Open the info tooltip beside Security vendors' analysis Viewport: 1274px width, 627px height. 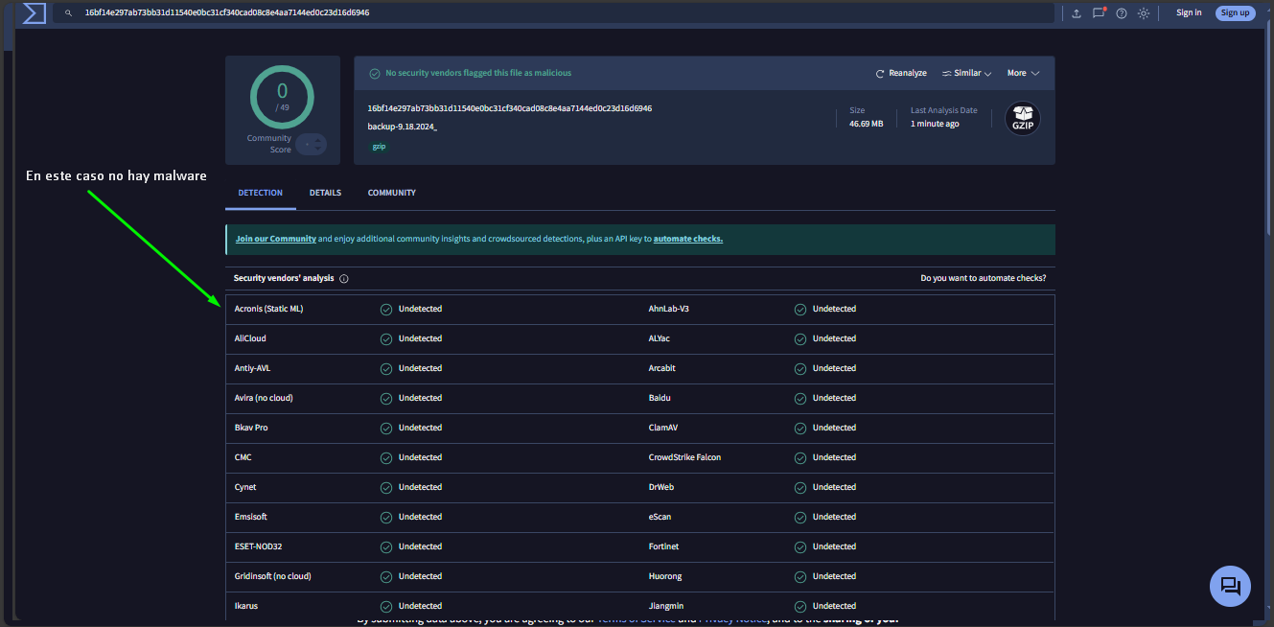point(344,278)
